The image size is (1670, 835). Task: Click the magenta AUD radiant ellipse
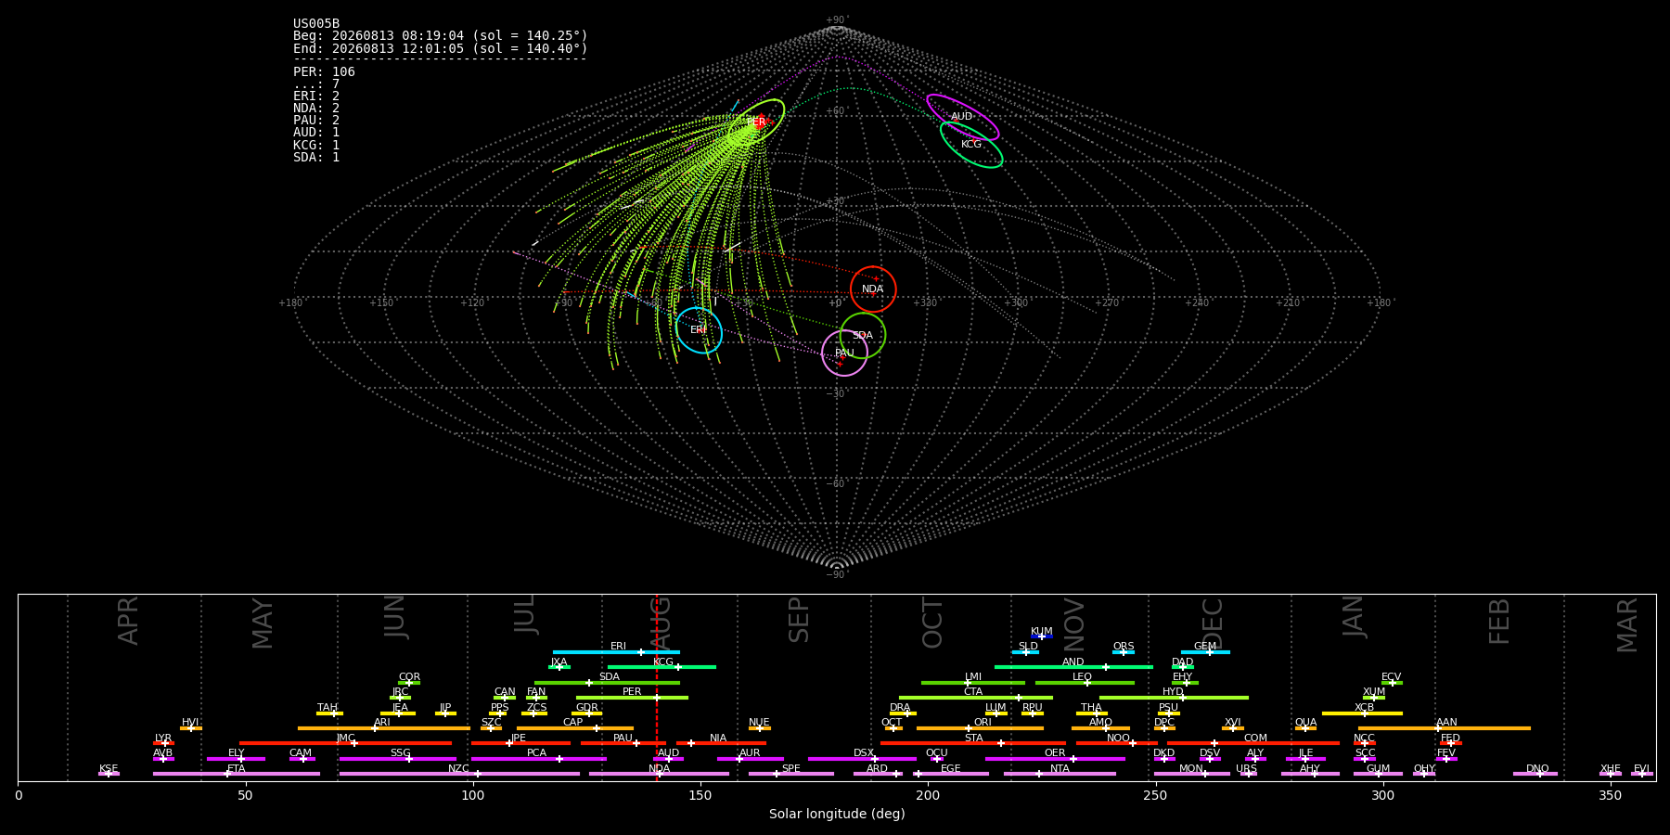963,117
